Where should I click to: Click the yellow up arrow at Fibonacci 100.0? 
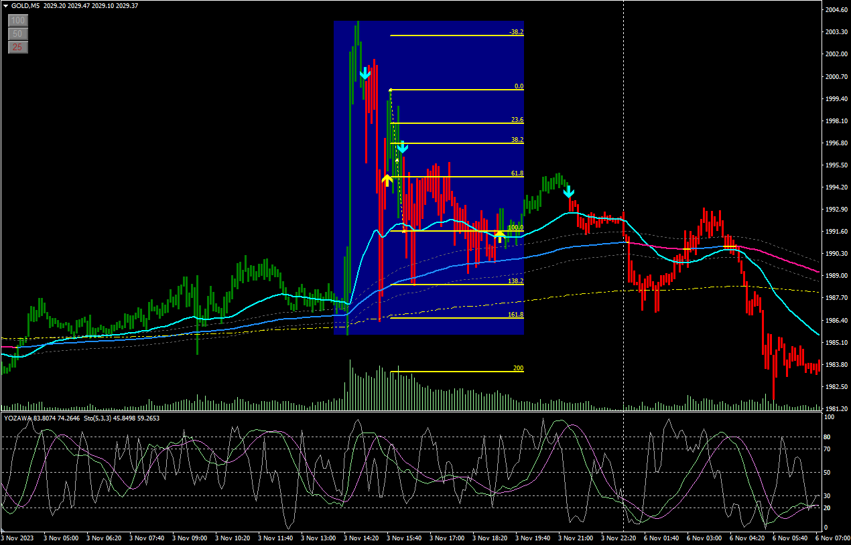tap(499, 235)
